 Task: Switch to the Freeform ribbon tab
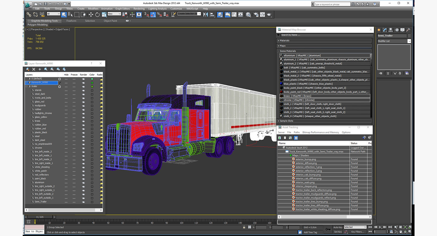tap(71, 21)
